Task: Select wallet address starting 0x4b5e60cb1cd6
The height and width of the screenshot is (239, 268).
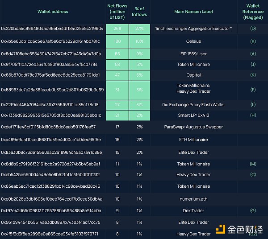Action: 50,41
